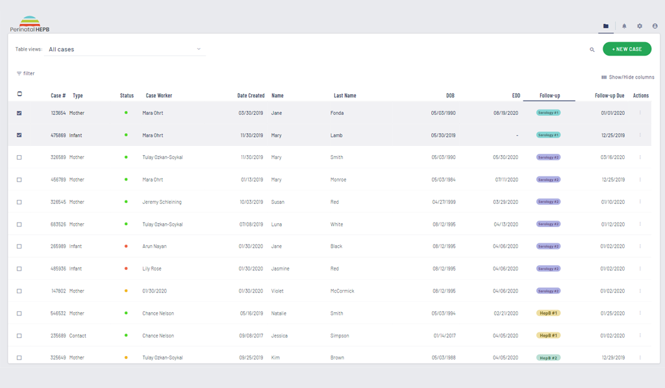Screen dimensions: 665x388
Task: Click the search magnifier icon
Action: (592, 49)
